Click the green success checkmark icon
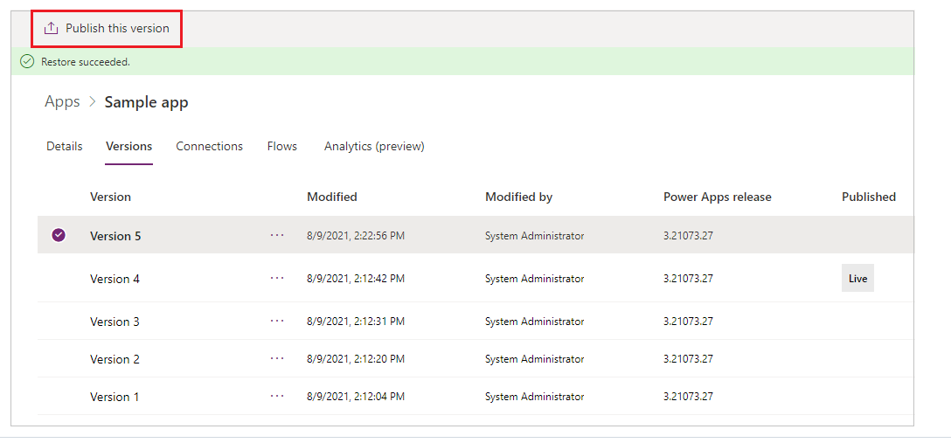This screenshot has width=951, height=443. point(27,62)
